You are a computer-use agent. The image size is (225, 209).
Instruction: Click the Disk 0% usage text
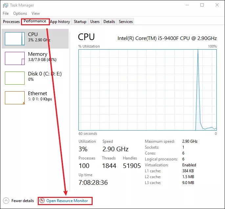31,79
